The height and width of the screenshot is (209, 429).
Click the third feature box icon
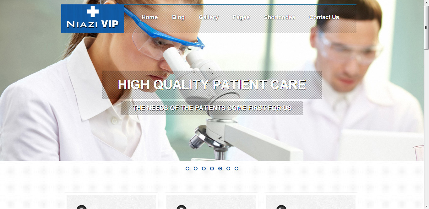281,207
